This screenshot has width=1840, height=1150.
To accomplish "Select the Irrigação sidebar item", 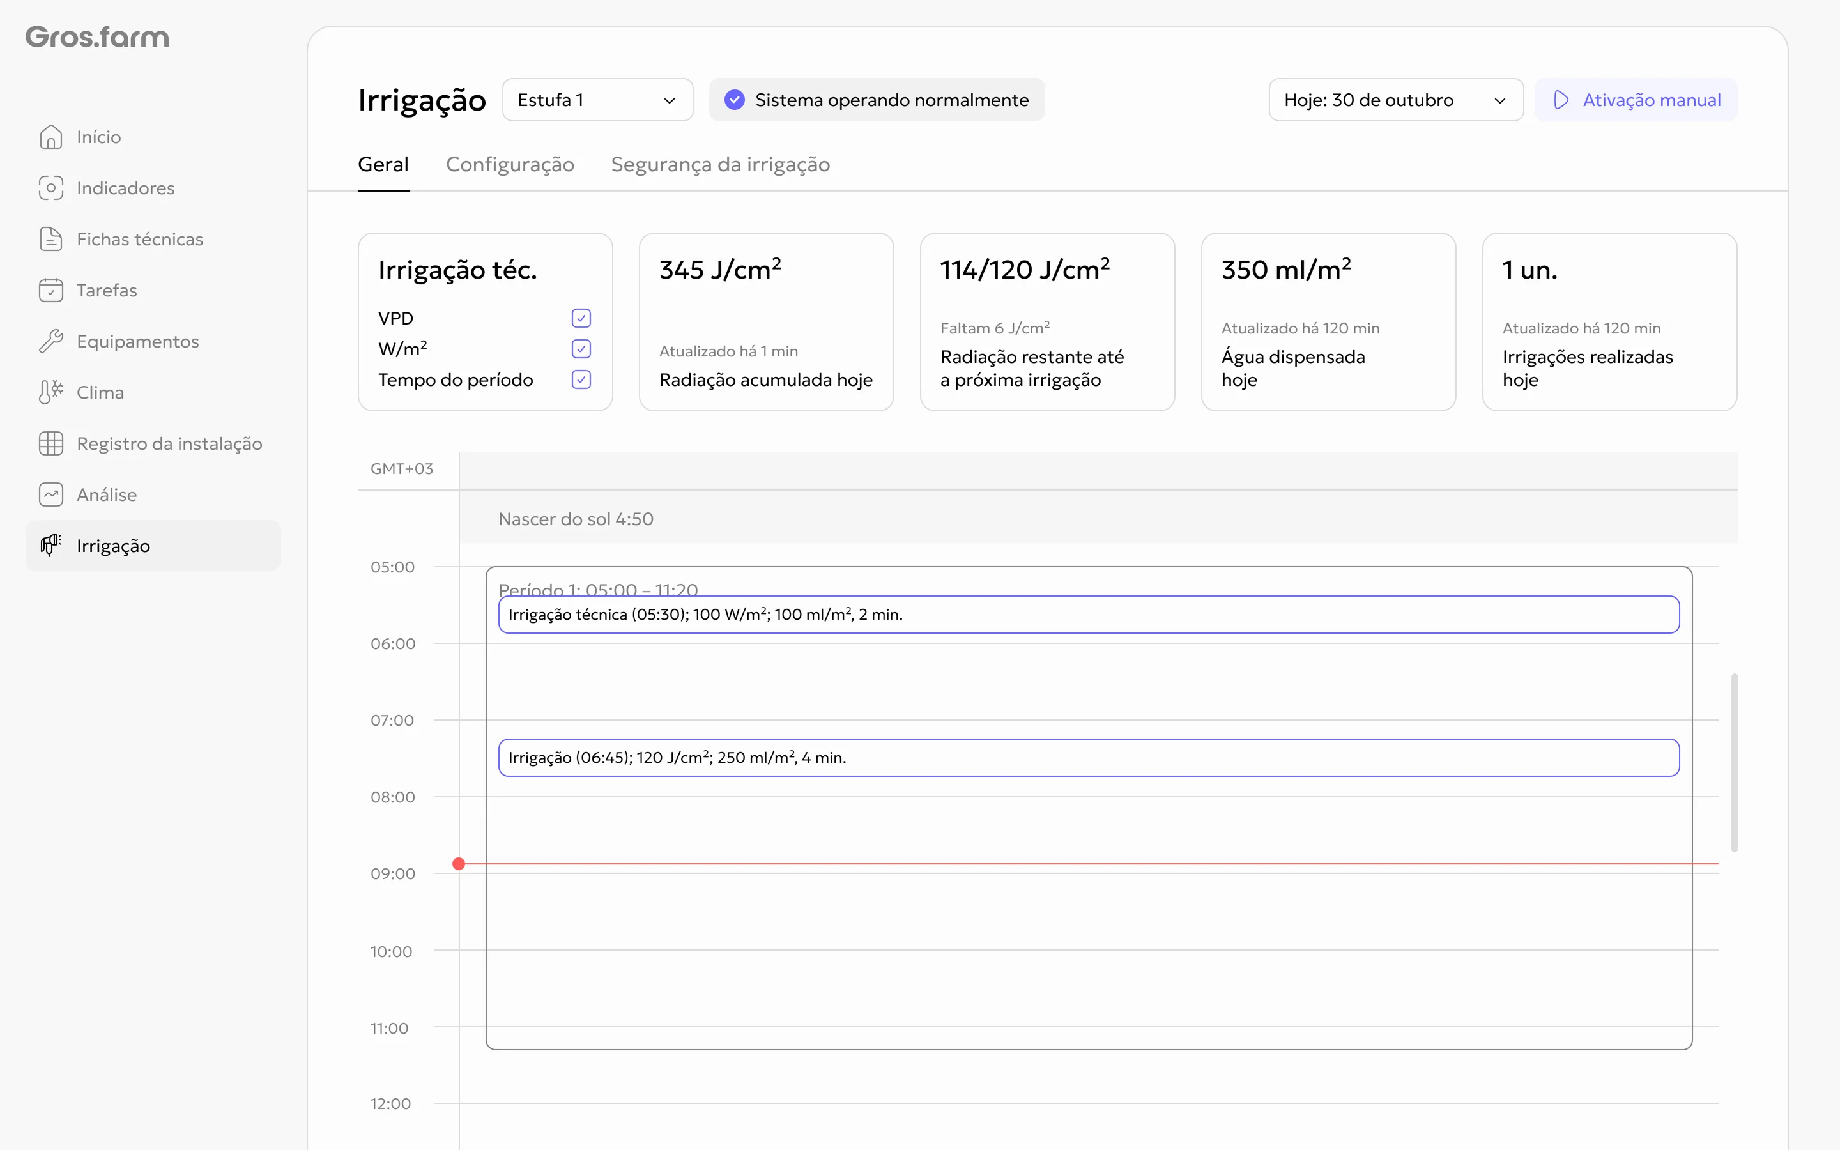I will pyautogui.click(x=153, y=546).
